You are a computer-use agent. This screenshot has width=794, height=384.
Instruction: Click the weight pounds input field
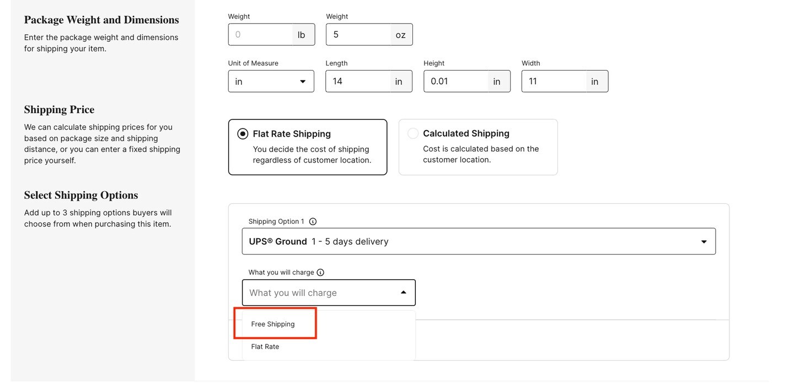pos(259,34)
